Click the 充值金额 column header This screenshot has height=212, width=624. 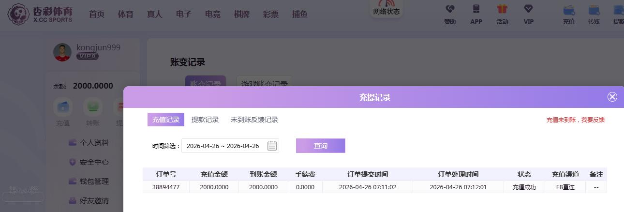[214, 174]
